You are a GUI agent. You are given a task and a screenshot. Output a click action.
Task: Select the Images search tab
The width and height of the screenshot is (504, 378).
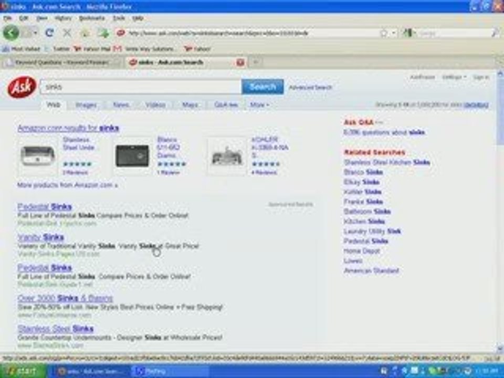coord(86,105)
